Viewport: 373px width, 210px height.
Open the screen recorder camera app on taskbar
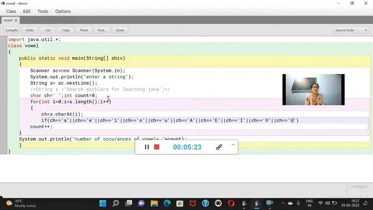(269, 204)
